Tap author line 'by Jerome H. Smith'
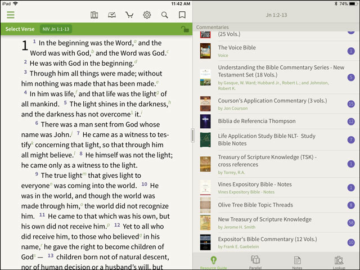This screenshot has width=360, height=270. tap(236, 227)
